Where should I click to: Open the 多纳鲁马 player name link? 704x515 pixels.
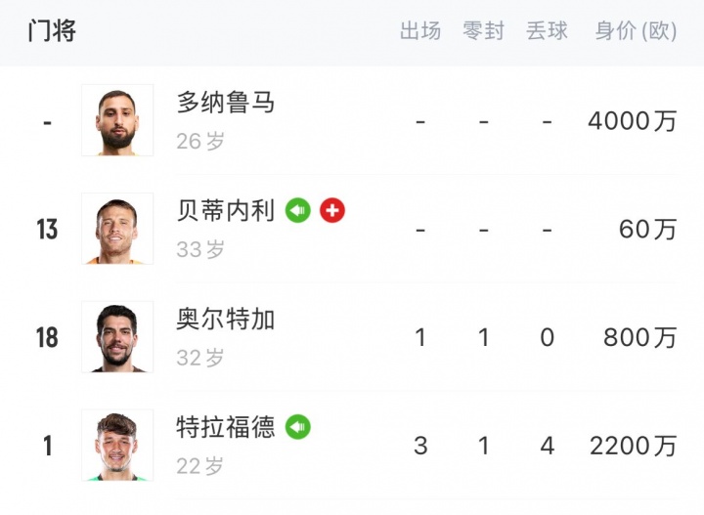pyautogui.click(x=226, y=103)
